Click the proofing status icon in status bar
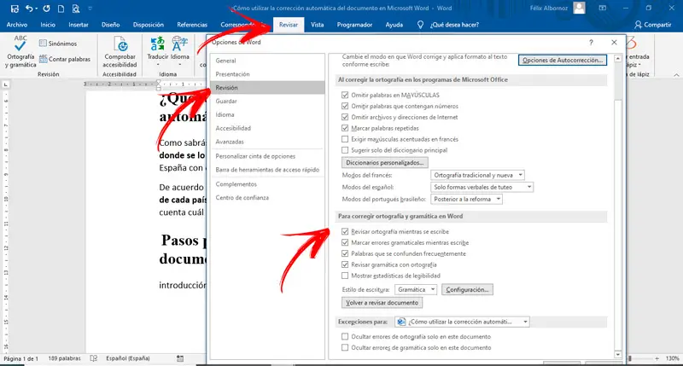This screenshot has height=366, width=683. (x=93, y=358)
